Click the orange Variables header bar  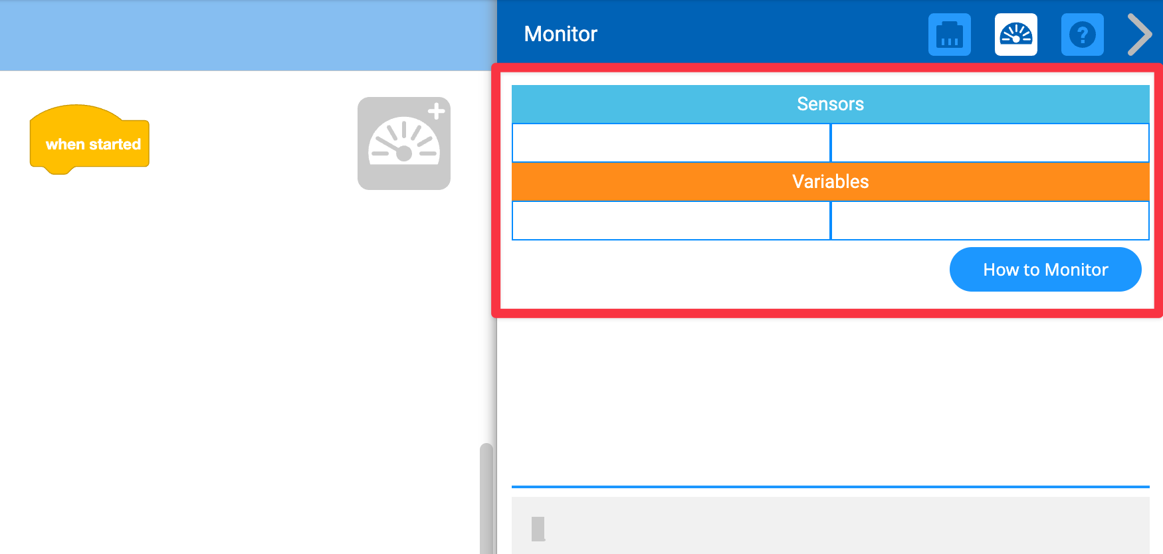click(x=830, y=181)
